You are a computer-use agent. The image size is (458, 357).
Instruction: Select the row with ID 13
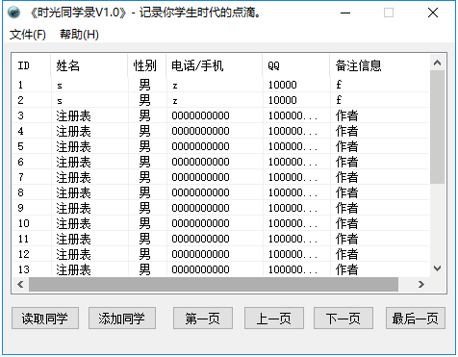point(220,269)
